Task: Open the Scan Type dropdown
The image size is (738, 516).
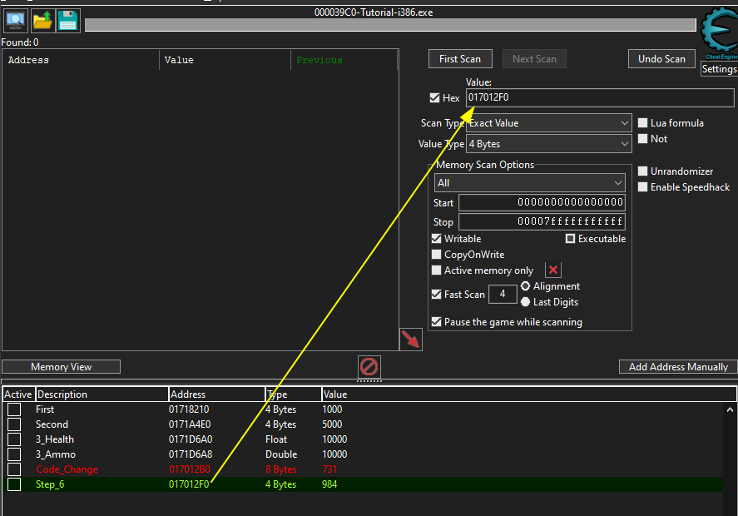Action: (549, 123)
